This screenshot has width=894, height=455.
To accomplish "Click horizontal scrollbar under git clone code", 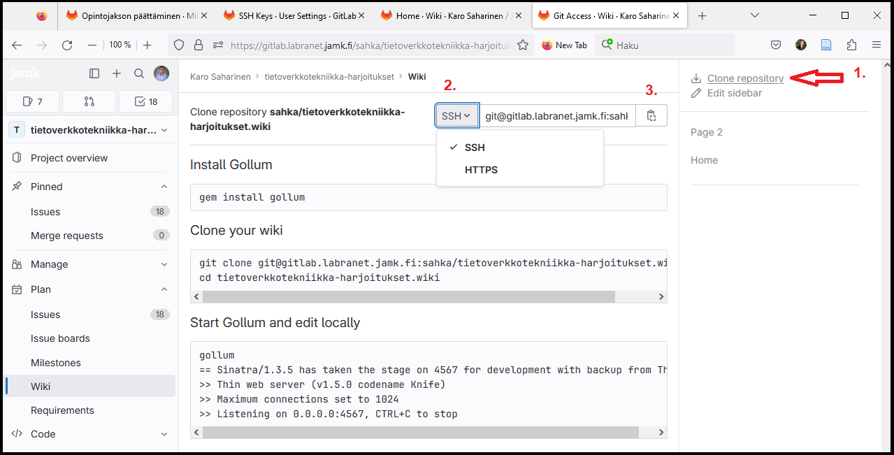I will click(x=408, y=297).
